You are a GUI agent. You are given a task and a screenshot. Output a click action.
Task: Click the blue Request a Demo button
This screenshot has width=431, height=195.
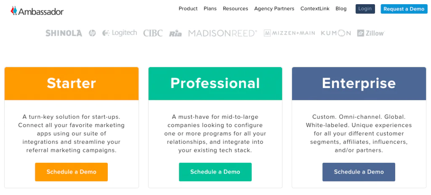click(x=404, y=9)
